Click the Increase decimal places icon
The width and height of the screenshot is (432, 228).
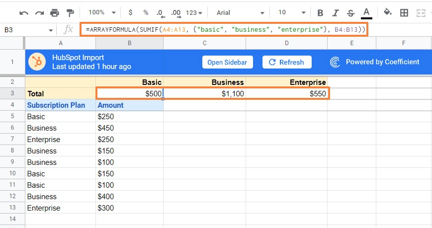[x=175, y=13]
